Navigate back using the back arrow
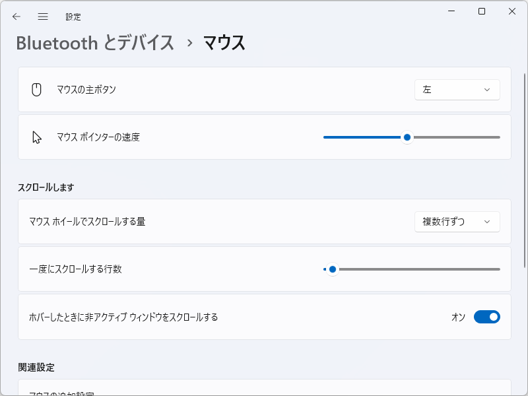The width and height of the screenshot is (528, 396). click(16, 16)
